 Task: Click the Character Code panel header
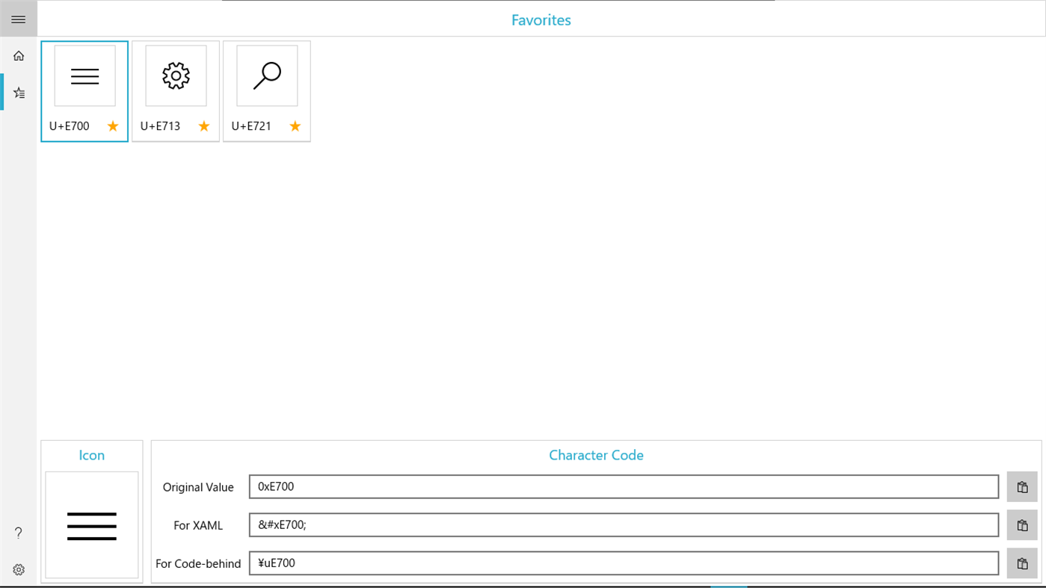pyautogui.click(x=596, y=455)
